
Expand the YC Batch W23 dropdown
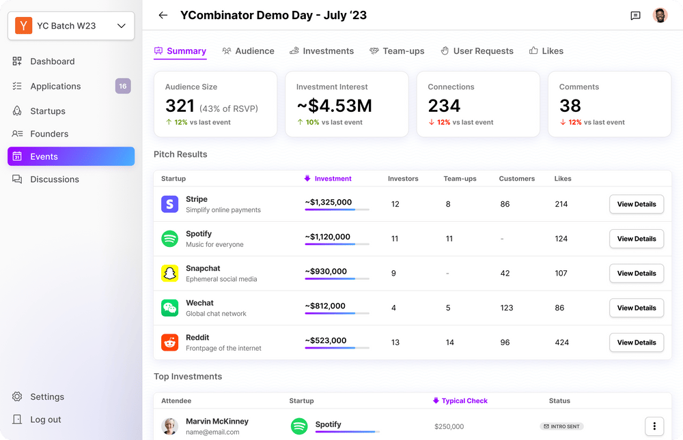71,26
